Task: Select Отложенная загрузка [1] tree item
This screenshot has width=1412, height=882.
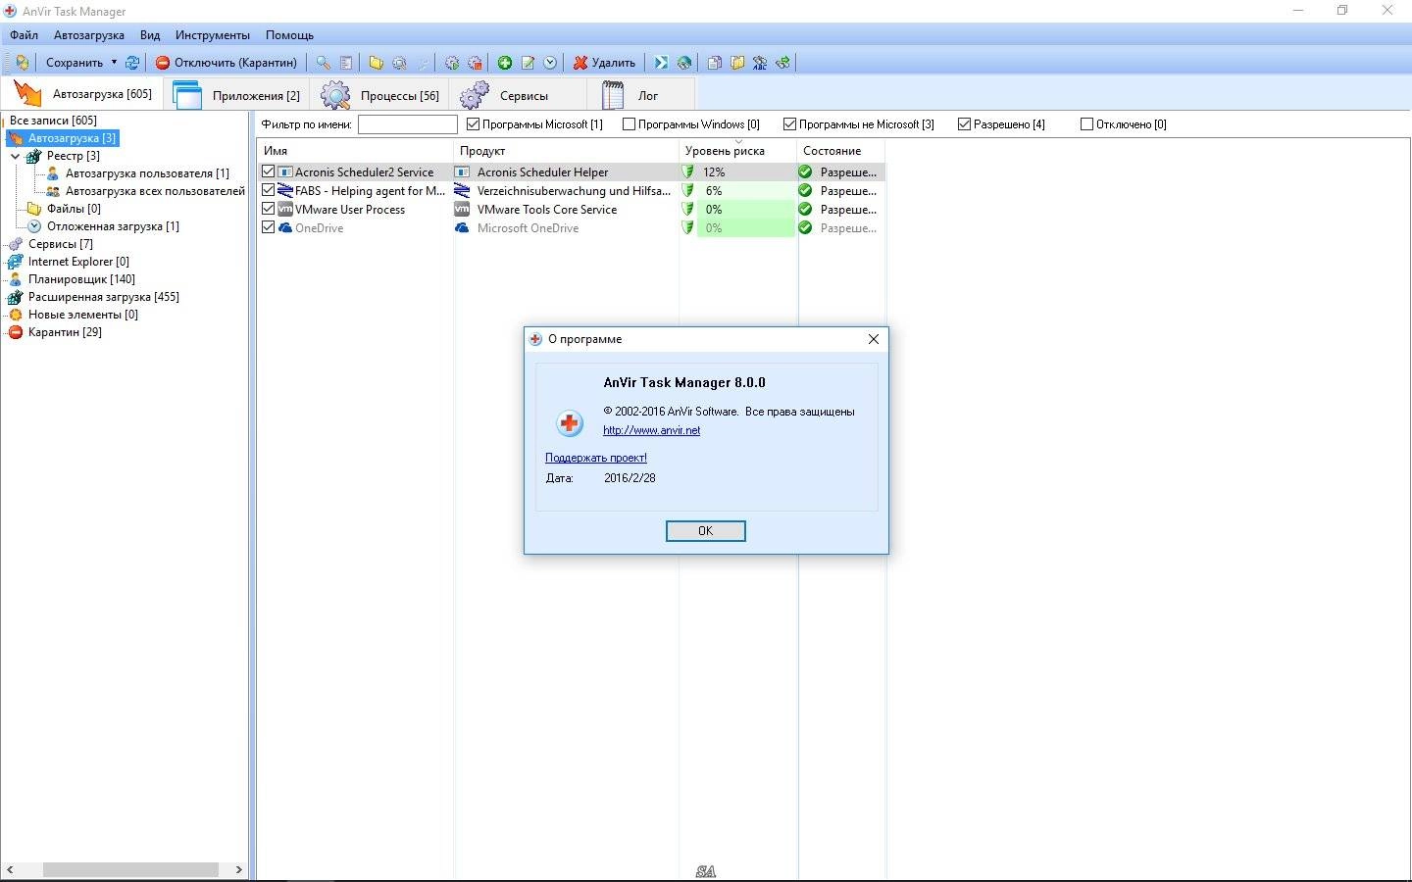Action: (113, 226)
